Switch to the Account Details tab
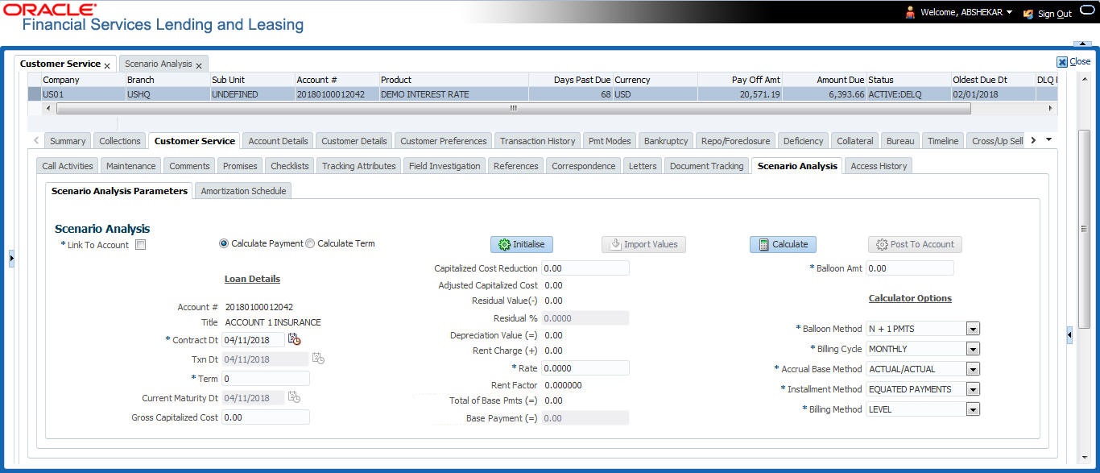Viewport: 1100px width, 473px height. [x=278, y=141]
